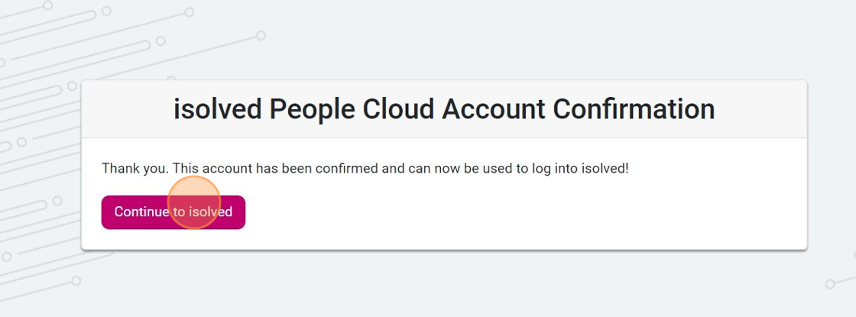
Task: Click the orange cursor highlight on the button
Action: click(194, 202)
